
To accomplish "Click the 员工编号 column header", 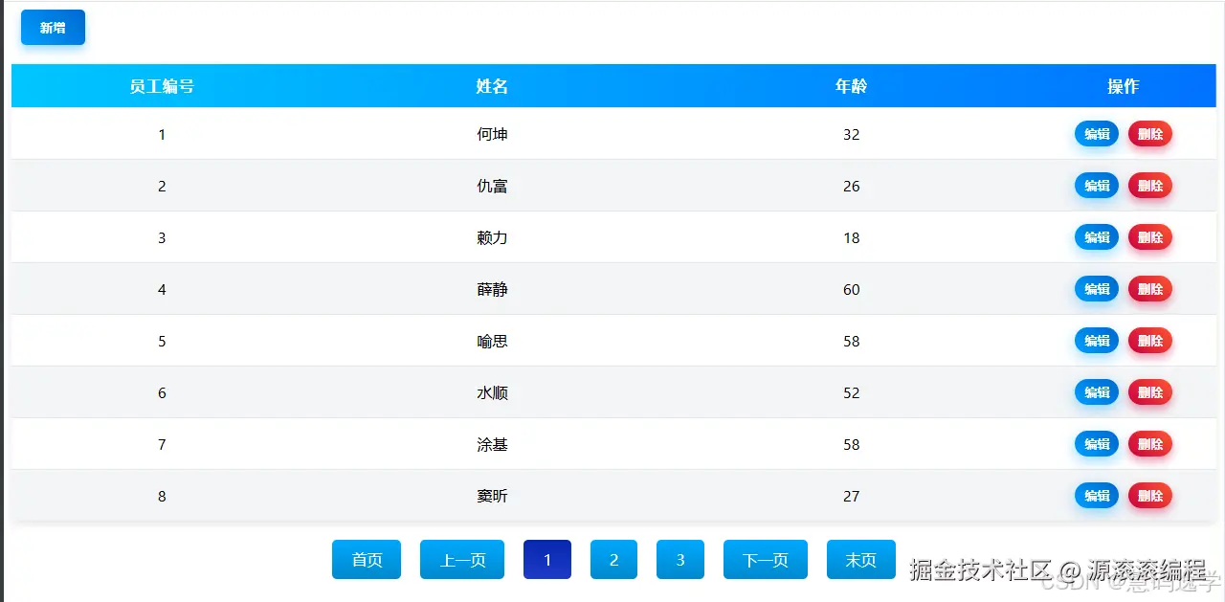I will pos(162,86).
